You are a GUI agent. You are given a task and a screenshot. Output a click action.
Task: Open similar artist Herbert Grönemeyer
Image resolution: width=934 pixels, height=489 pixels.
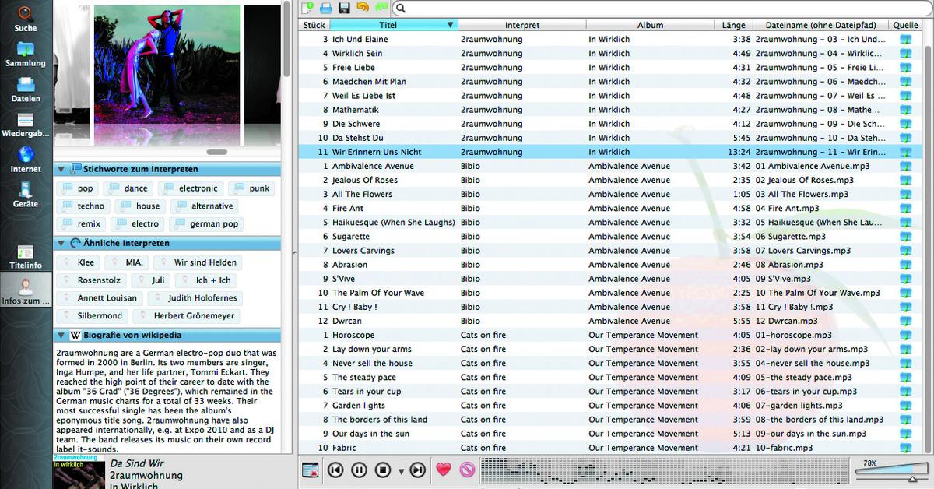point(186,316)
